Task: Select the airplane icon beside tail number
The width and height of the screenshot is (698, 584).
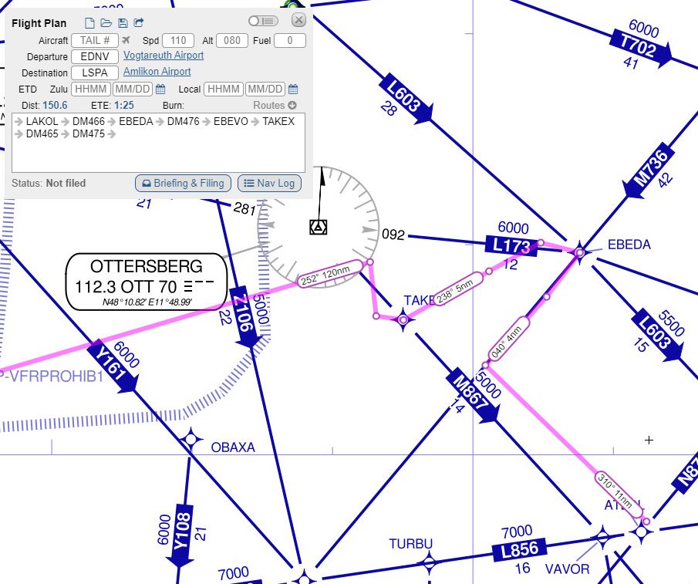Action: pos(126,41)
